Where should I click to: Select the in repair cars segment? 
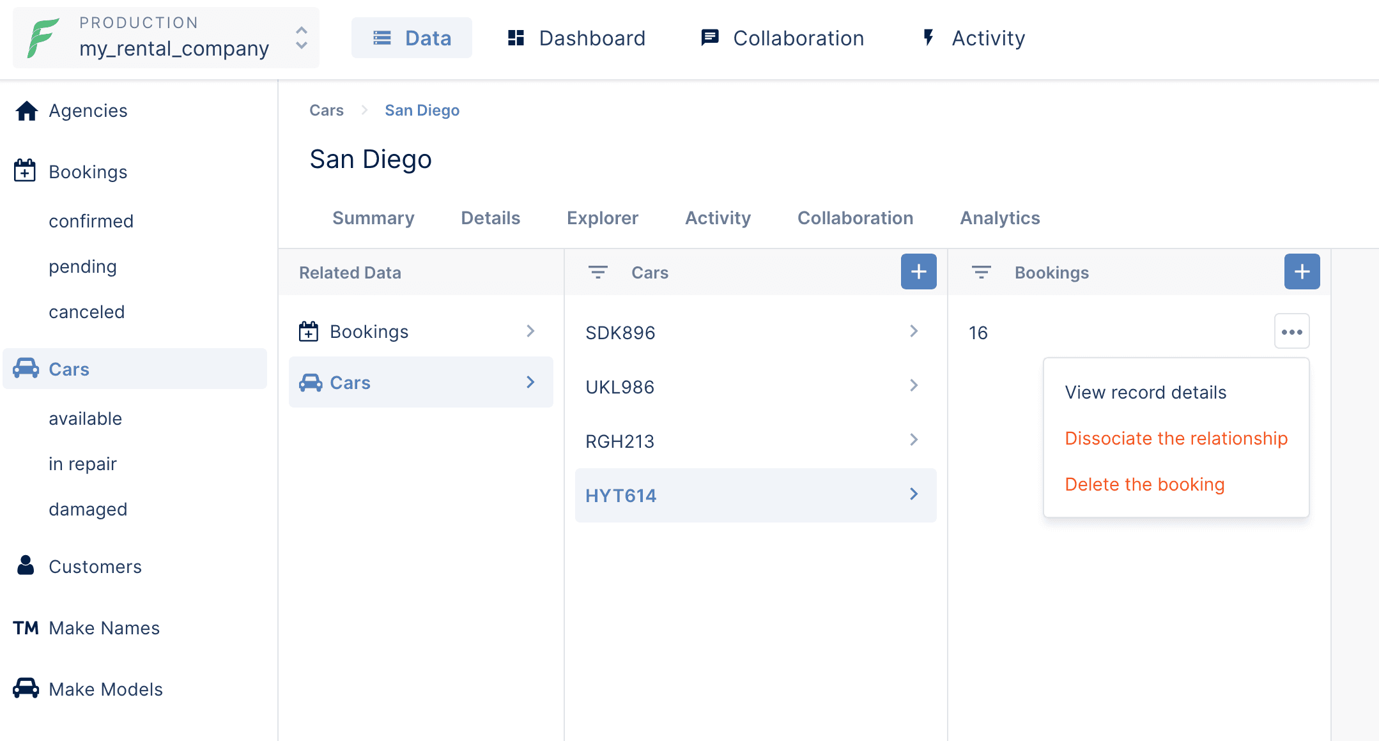pos(82,464)
